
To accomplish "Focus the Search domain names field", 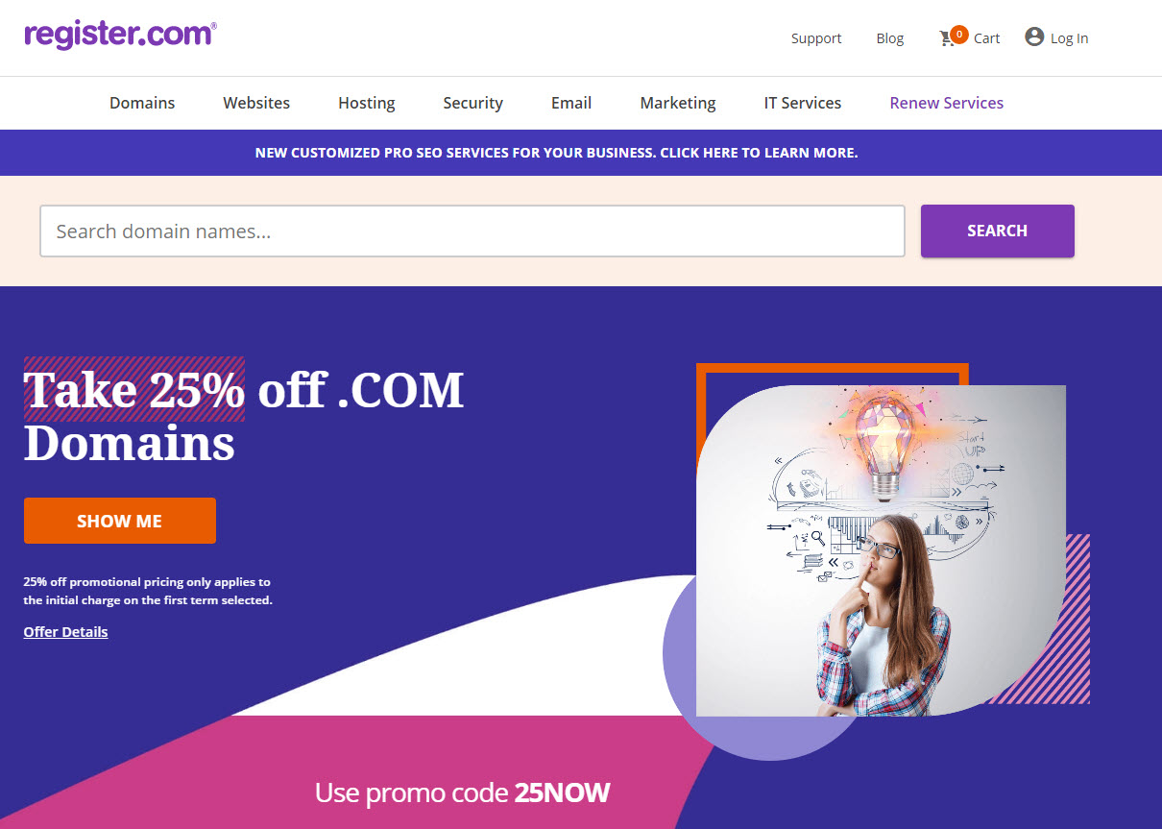I will click(x=472, y=231).
